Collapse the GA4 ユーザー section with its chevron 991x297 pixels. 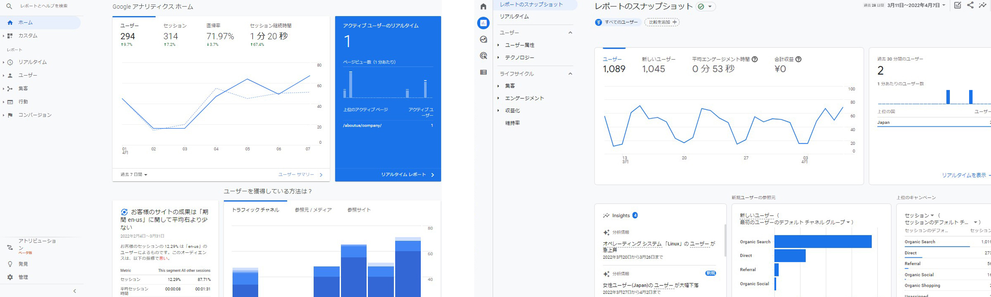(x=570, y=33)
